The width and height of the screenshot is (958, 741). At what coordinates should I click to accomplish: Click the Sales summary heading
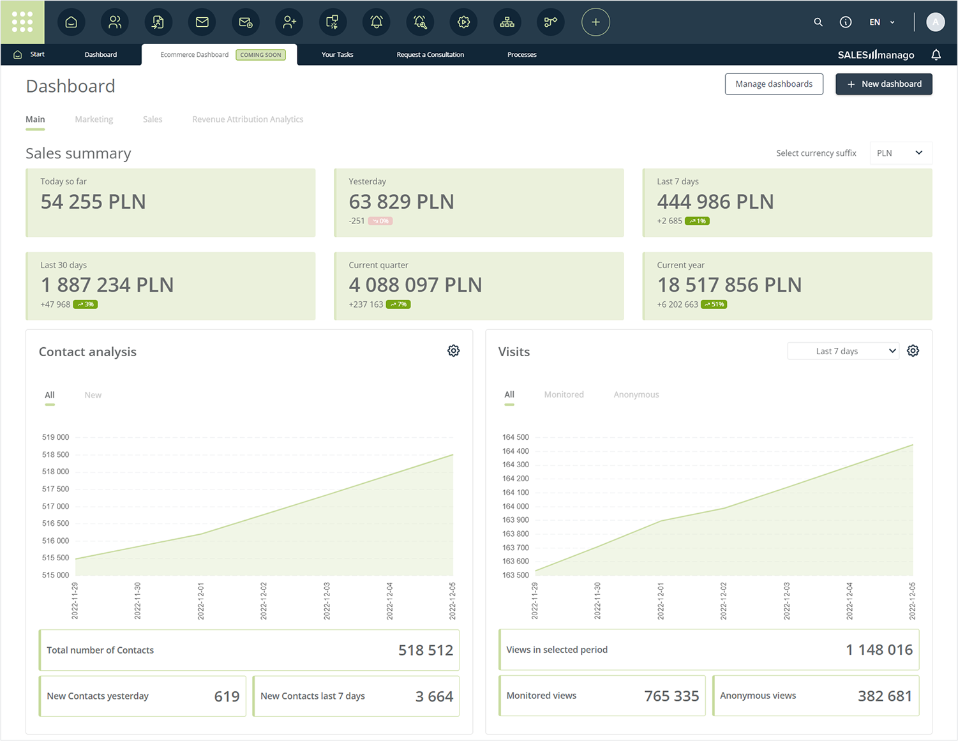pyautogui.click(x=79, y=154)
